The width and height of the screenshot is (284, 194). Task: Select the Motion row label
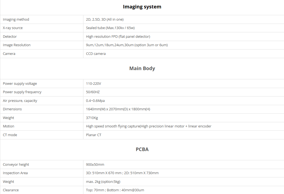(8, 126)
